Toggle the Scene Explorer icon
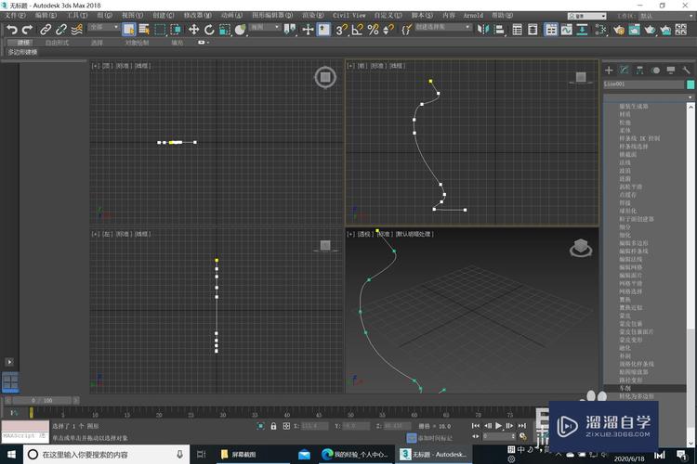The height and width of the screenshot is (464, 697). pyautogui.click(x=517, y=30)
